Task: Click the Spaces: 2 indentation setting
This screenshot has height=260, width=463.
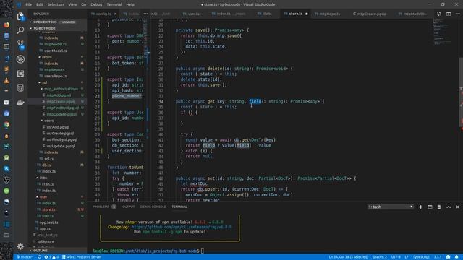Action: coord(379,257)
